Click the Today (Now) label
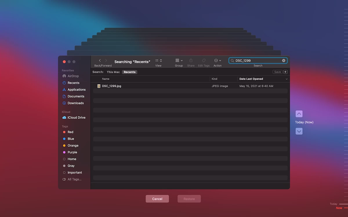The height and width of the screenshot is (217, 348). [304, 122]
